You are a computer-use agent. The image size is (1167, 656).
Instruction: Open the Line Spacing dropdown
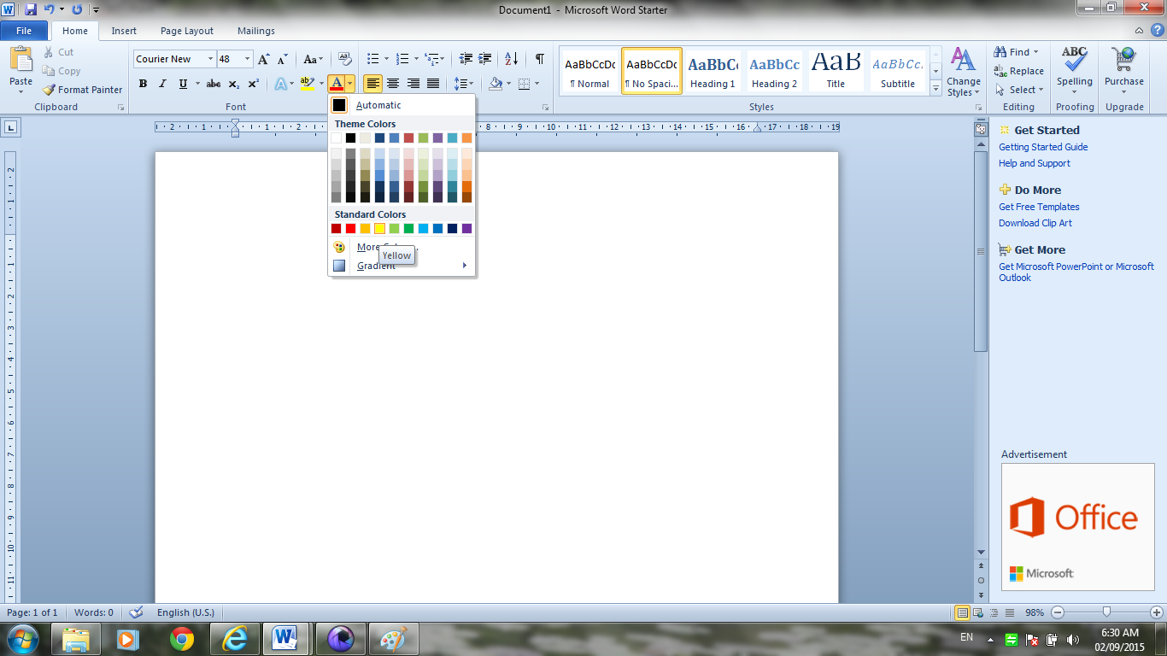[464, 84]
